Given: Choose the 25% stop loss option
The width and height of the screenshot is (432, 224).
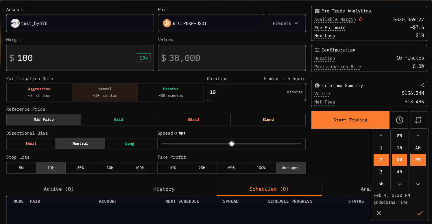Looking at the screenshot, I should [80, 168].
